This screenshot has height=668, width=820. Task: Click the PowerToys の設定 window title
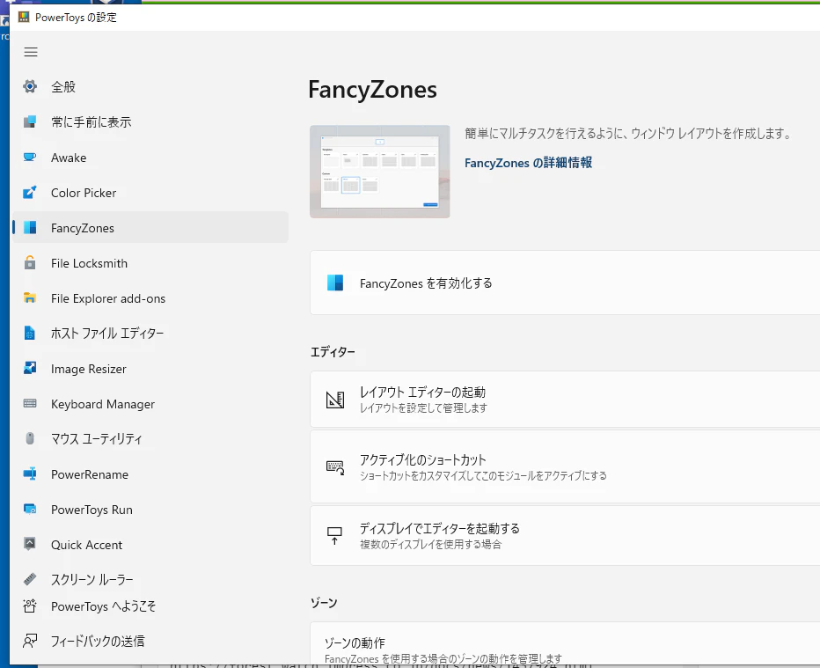click(x=76, y=17)
